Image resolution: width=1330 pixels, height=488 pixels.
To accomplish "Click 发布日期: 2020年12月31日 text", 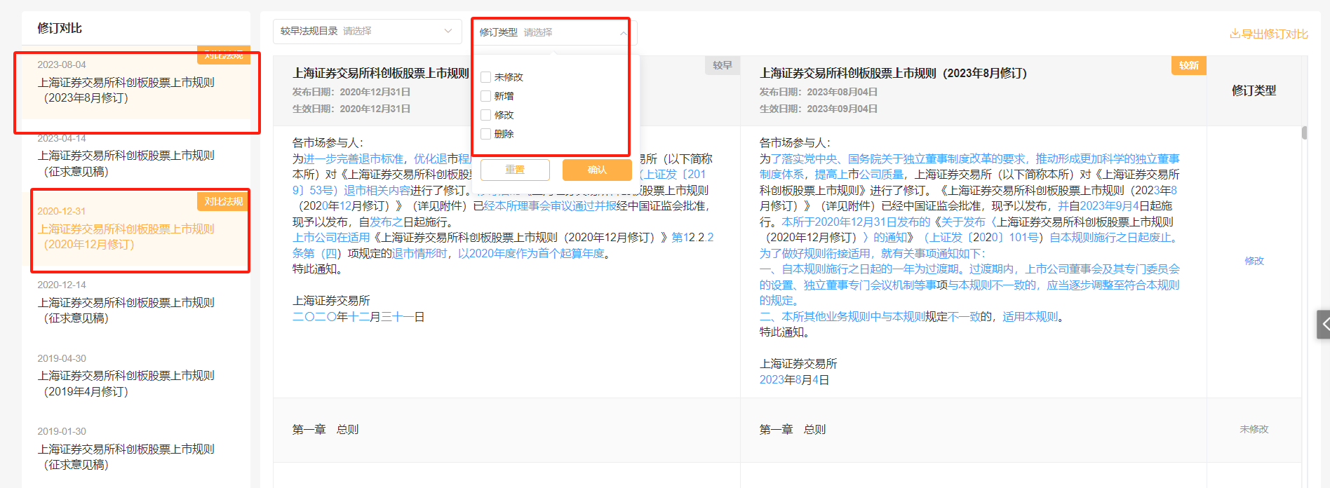I will click(351, 92).
